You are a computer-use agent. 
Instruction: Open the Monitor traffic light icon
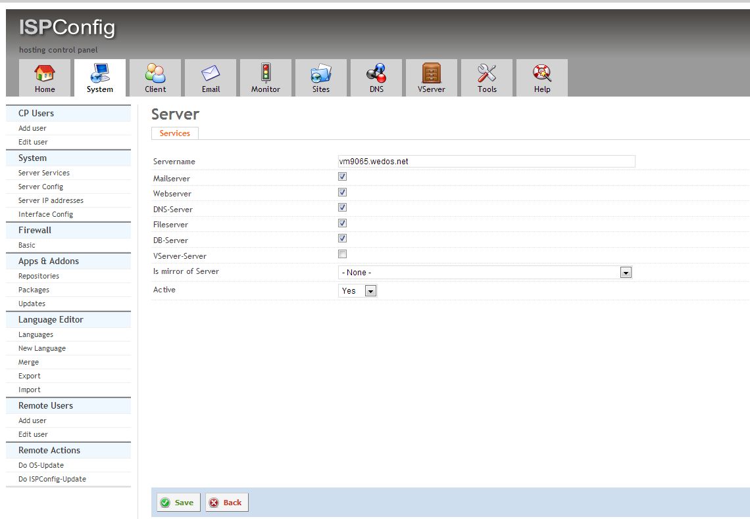(266, 73)
